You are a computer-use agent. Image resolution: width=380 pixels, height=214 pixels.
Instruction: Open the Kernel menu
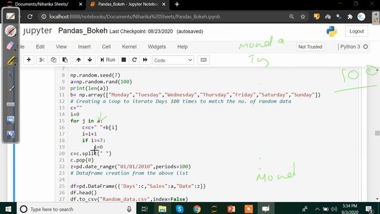[129, 46]
